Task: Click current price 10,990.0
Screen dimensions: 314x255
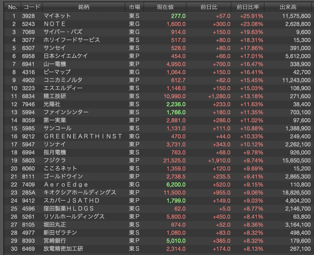Action: [x=174, y=96]
